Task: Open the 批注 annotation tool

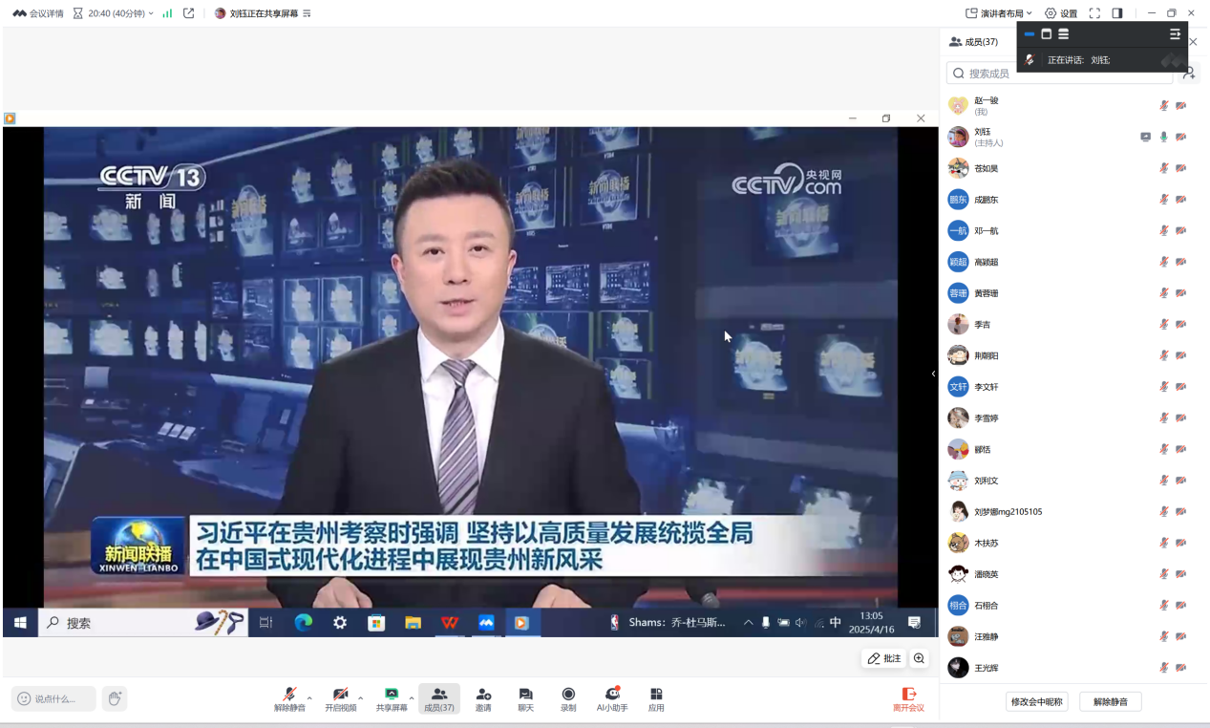Action: tap(883, 658)
